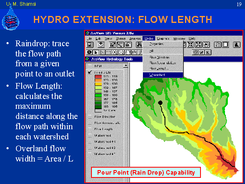Turn on the Flow Length theme
Screen dimensions: 245x184
(x=90, y=128)
